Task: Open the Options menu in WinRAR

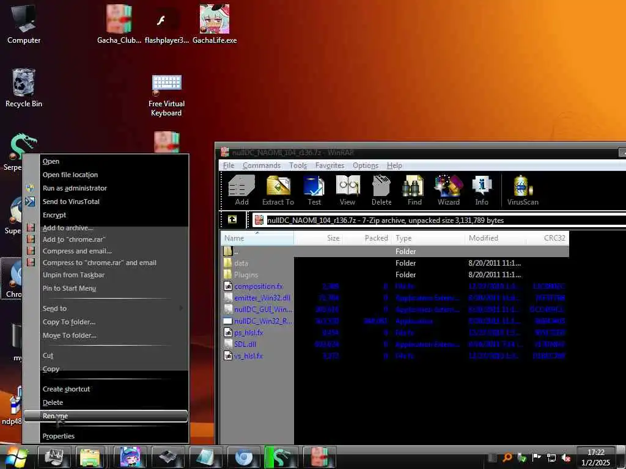Action: pyautogui.click(x=366, y=165)
